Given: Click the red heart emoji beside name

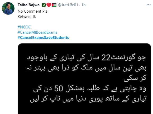Looking at the screenshot, I should pos(49,5).
